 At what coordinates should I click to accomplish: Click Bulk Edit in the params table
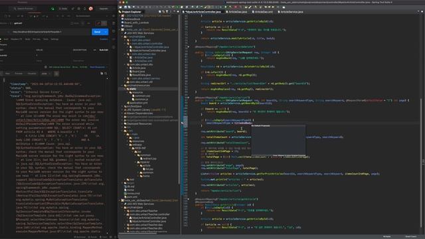(x=104, y=50)
